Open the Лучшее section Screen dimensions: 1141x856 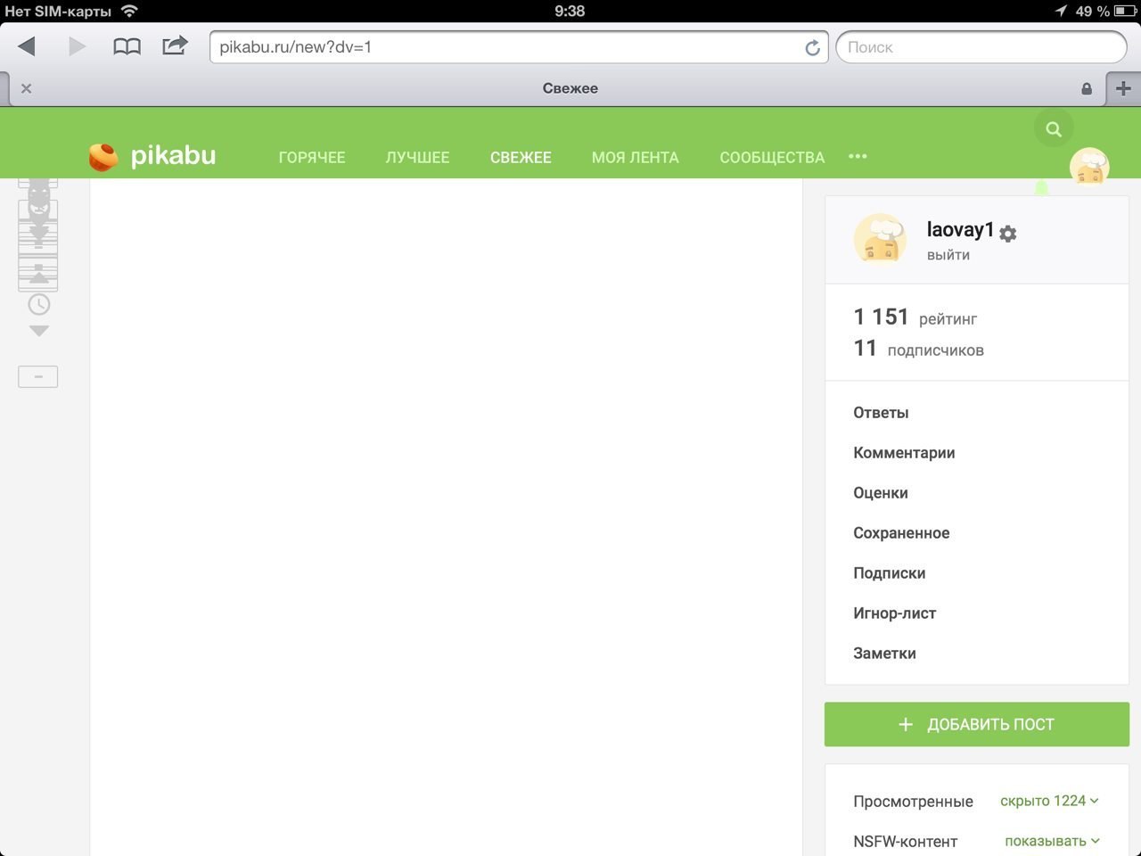[417, 158]
